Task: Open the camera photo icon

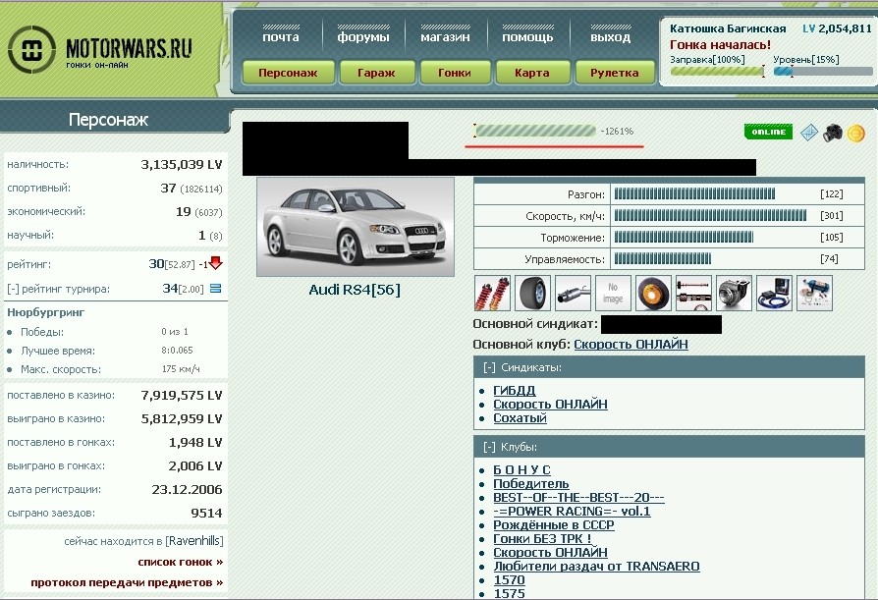Action: tap(833, 133)
